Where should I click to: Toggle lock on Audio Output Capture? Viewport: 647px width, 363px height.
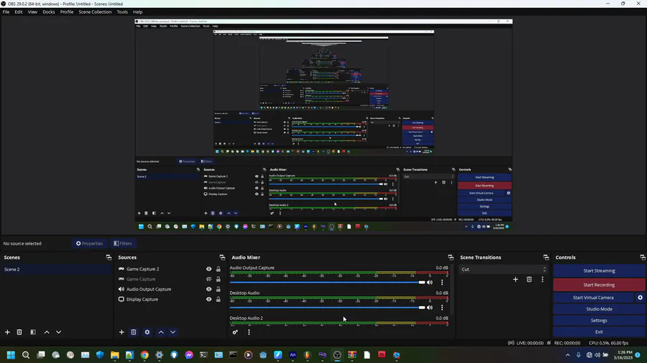219,289
